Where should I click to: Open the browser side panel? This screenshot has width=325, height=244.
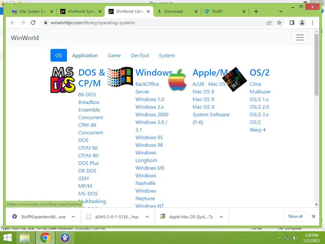(x=292, y=23)
